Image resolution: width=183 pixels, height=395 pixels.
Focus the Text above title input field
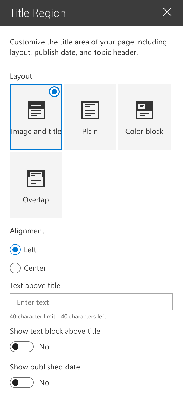(x=91, y=302)
